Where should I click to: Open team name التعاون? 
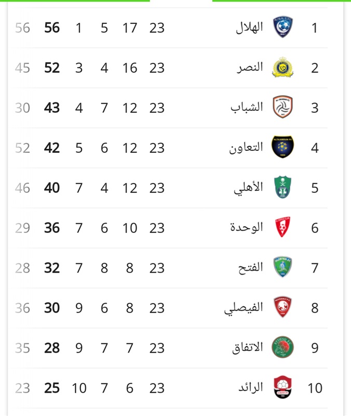(246, 148)
